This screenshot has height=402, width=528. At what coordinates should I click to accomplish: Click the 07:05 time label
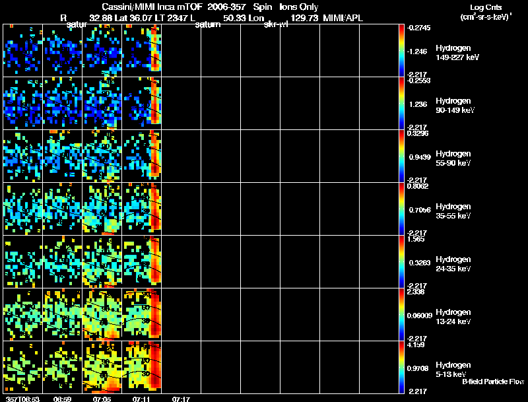click(102, 399)
